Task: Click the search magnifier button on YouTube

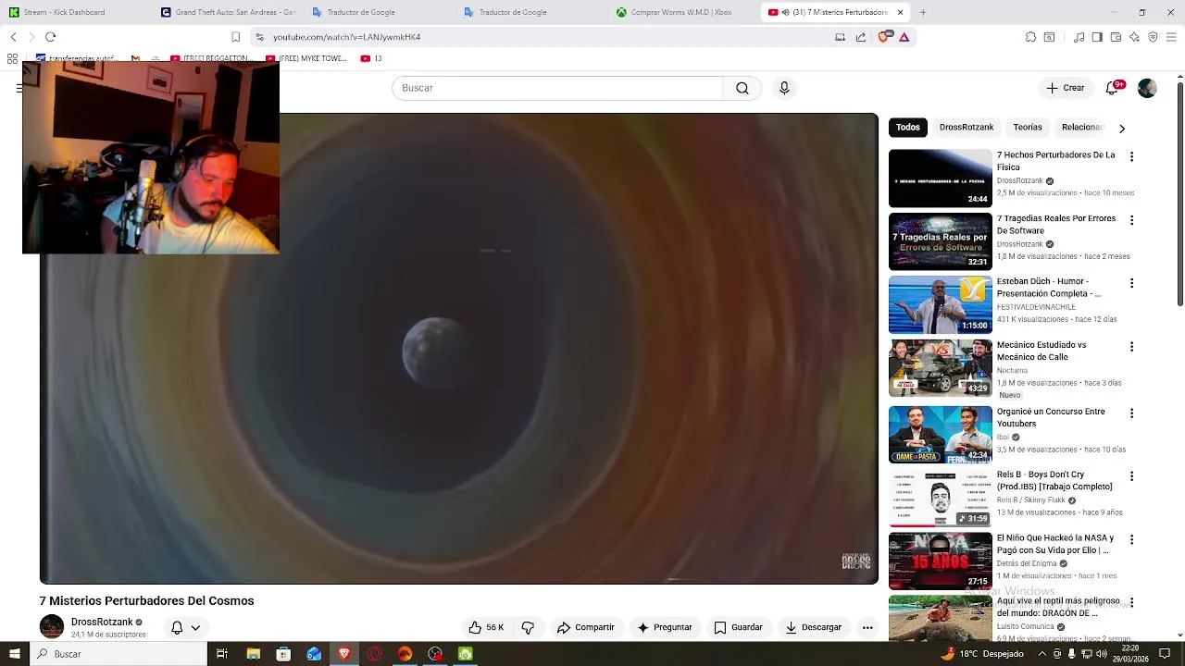Action: tap(742, 88)
